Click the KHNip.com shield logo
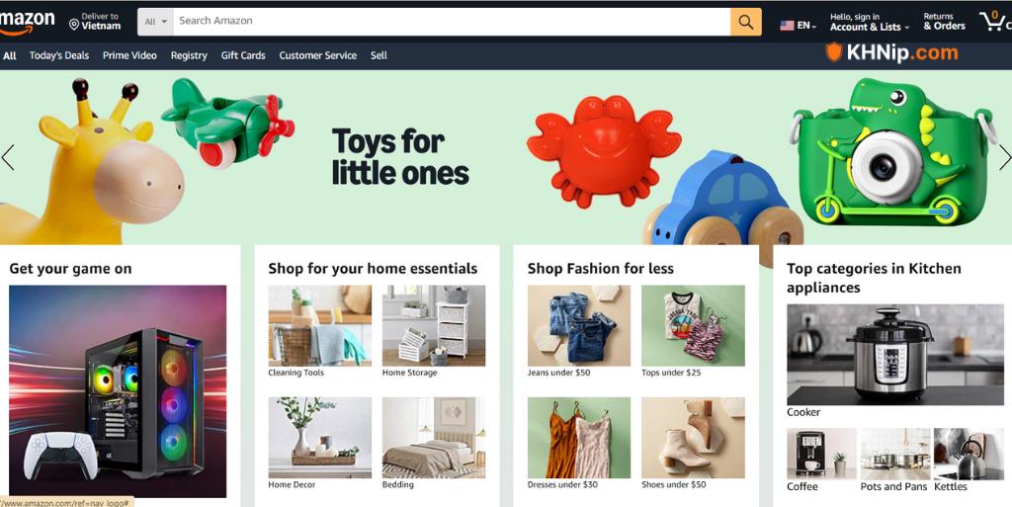The image size is (1012, 507). pyautogui.click(x=834, y=52)
